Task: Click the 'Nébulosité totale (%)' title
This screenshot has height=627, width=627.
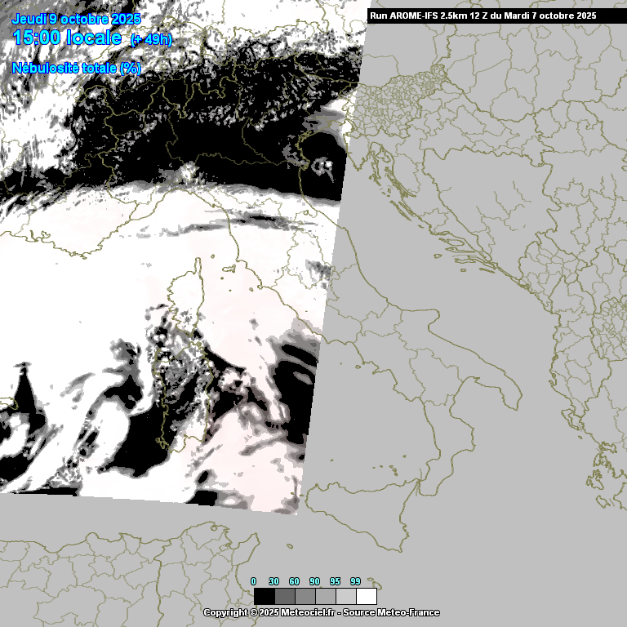Action: coord(77,68)
